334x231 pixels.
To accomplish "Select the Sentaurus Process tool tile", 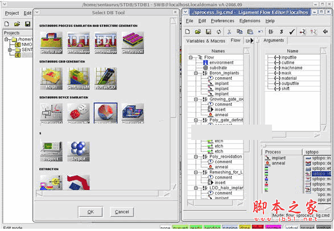I will point(51,43).
